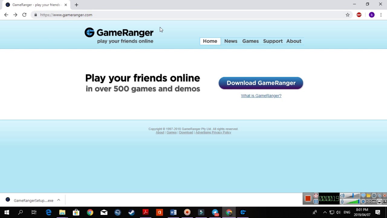Open Task View on the taskbar
387x218 pixels.
pos(34,212)
